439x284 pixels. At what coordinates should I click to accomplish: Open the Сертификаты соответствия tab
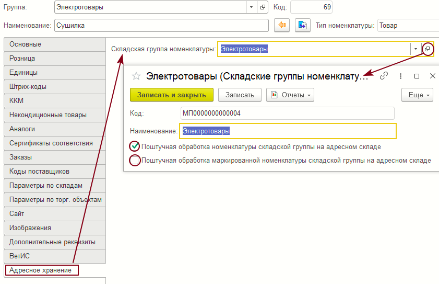pos(54,143)
